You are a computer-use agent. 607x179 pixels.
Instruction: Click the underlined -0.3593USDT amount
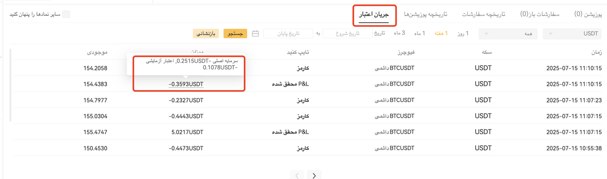186,84
